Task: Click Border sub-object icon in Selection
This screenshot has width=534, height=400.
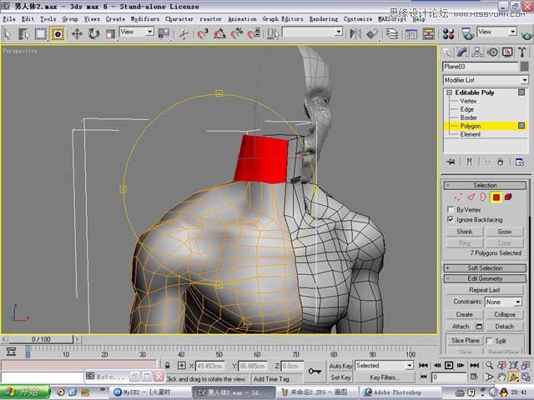Action: (483, 197)
